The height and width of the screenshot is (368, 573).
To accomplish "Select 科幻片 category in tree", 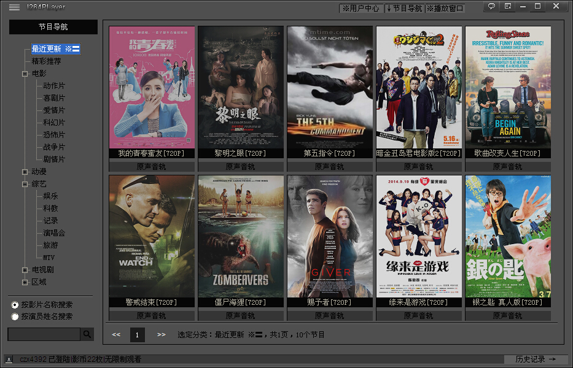I will pos(53,123).
